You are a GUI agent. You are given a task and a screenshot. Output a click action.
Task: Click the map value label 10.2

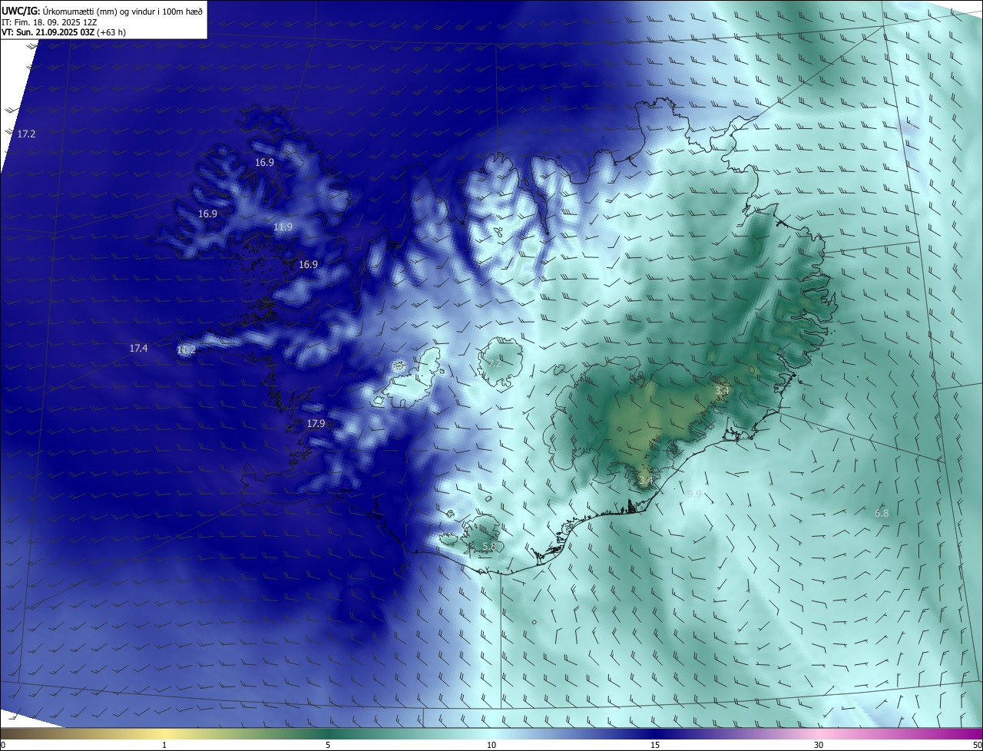tap(186, 349)
